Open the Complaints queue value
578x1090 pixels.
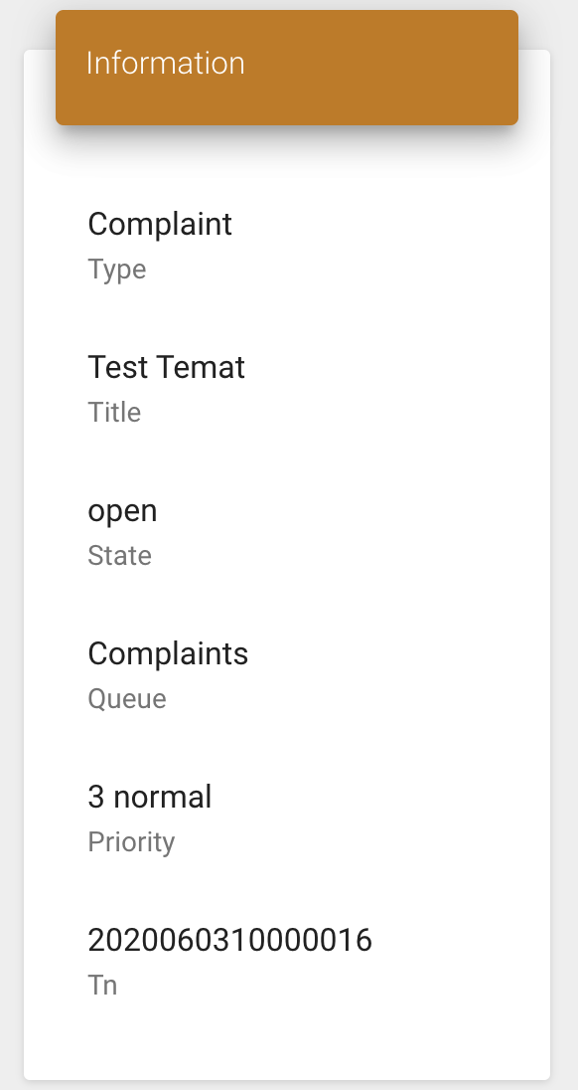click(x=168, y=653)
